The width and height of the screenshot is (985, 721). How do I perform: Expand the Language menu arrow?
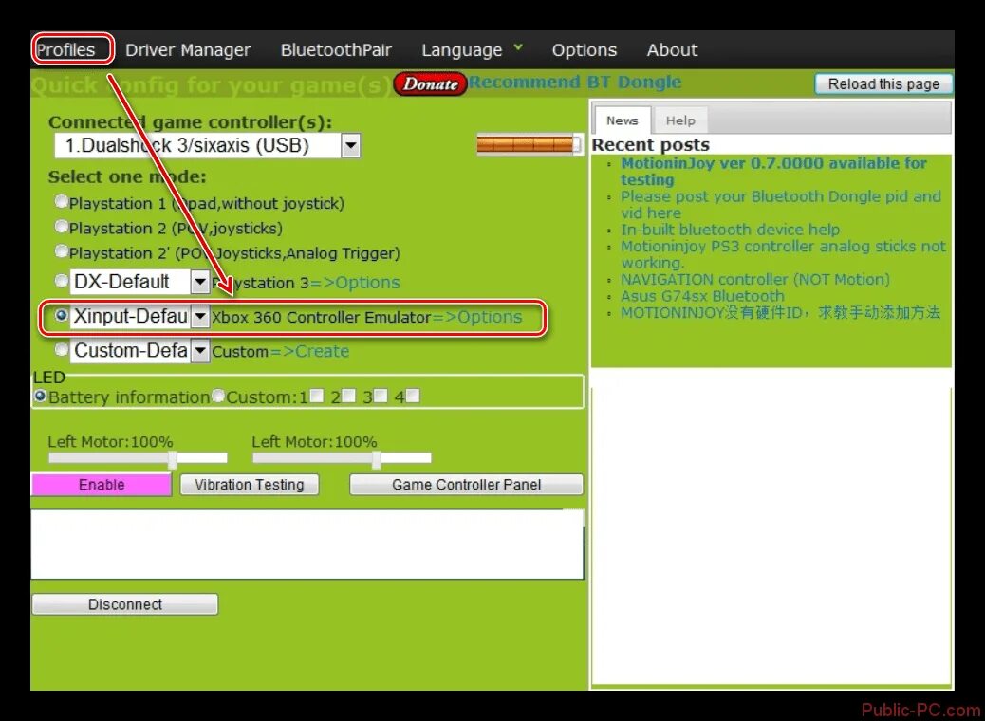point(517,47)
